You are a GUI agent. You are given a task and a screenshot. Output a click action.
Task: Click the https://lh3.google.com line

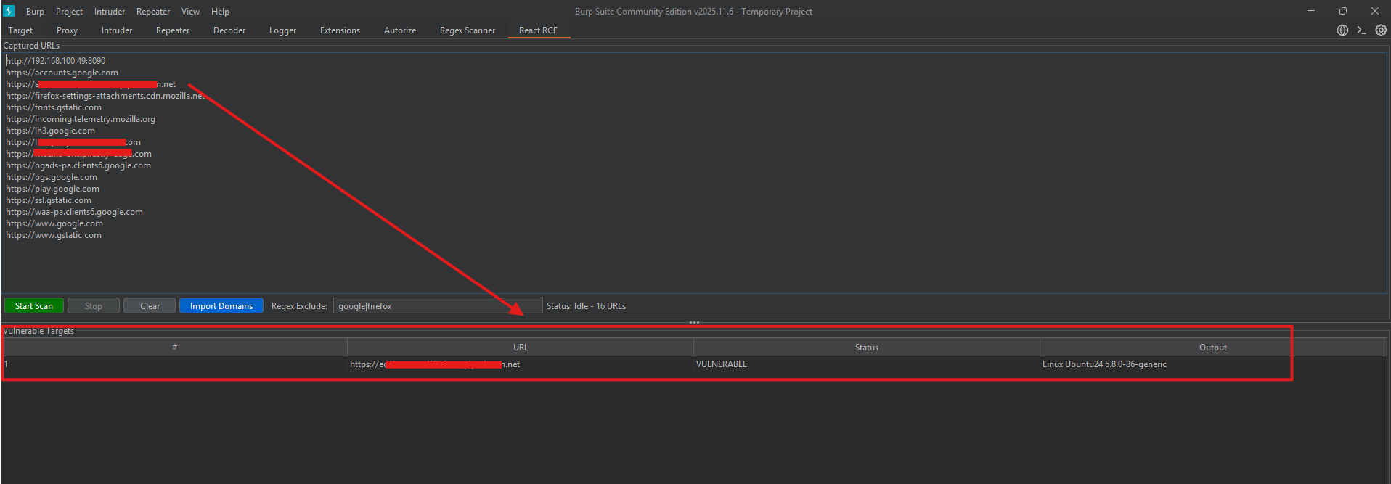pos(51,131)
